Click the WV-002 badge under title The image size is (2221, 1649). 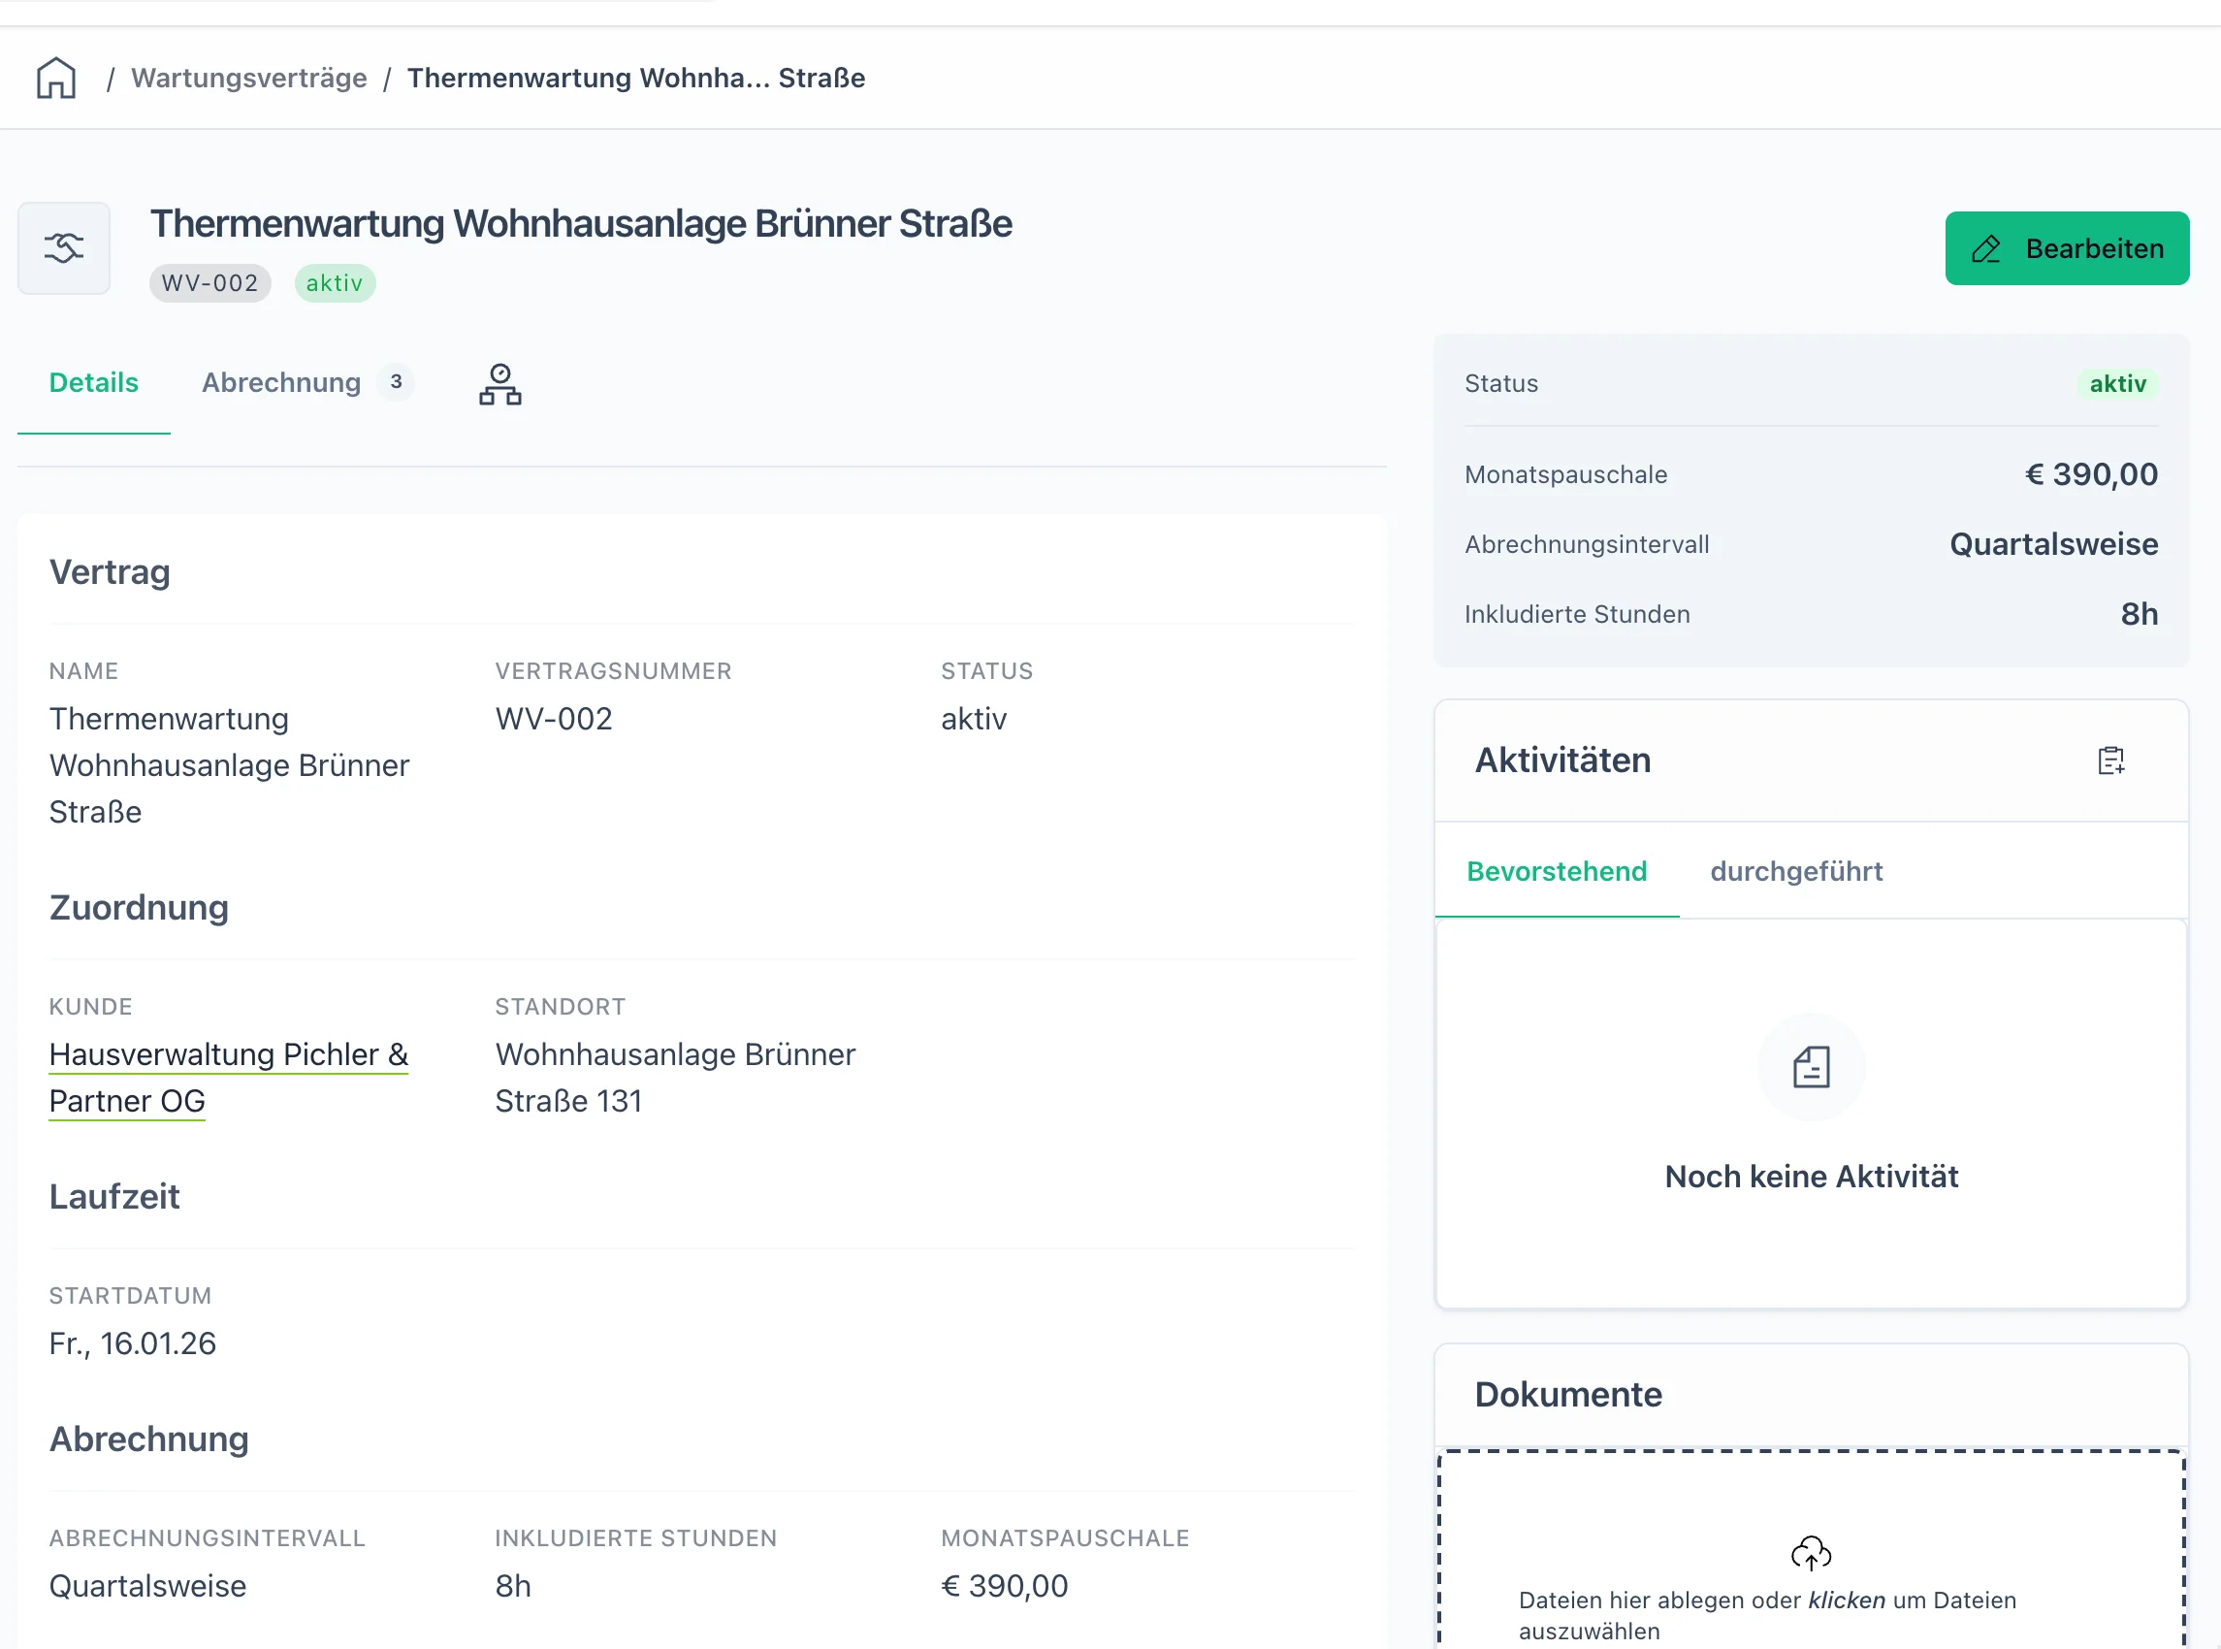(210, 283)
